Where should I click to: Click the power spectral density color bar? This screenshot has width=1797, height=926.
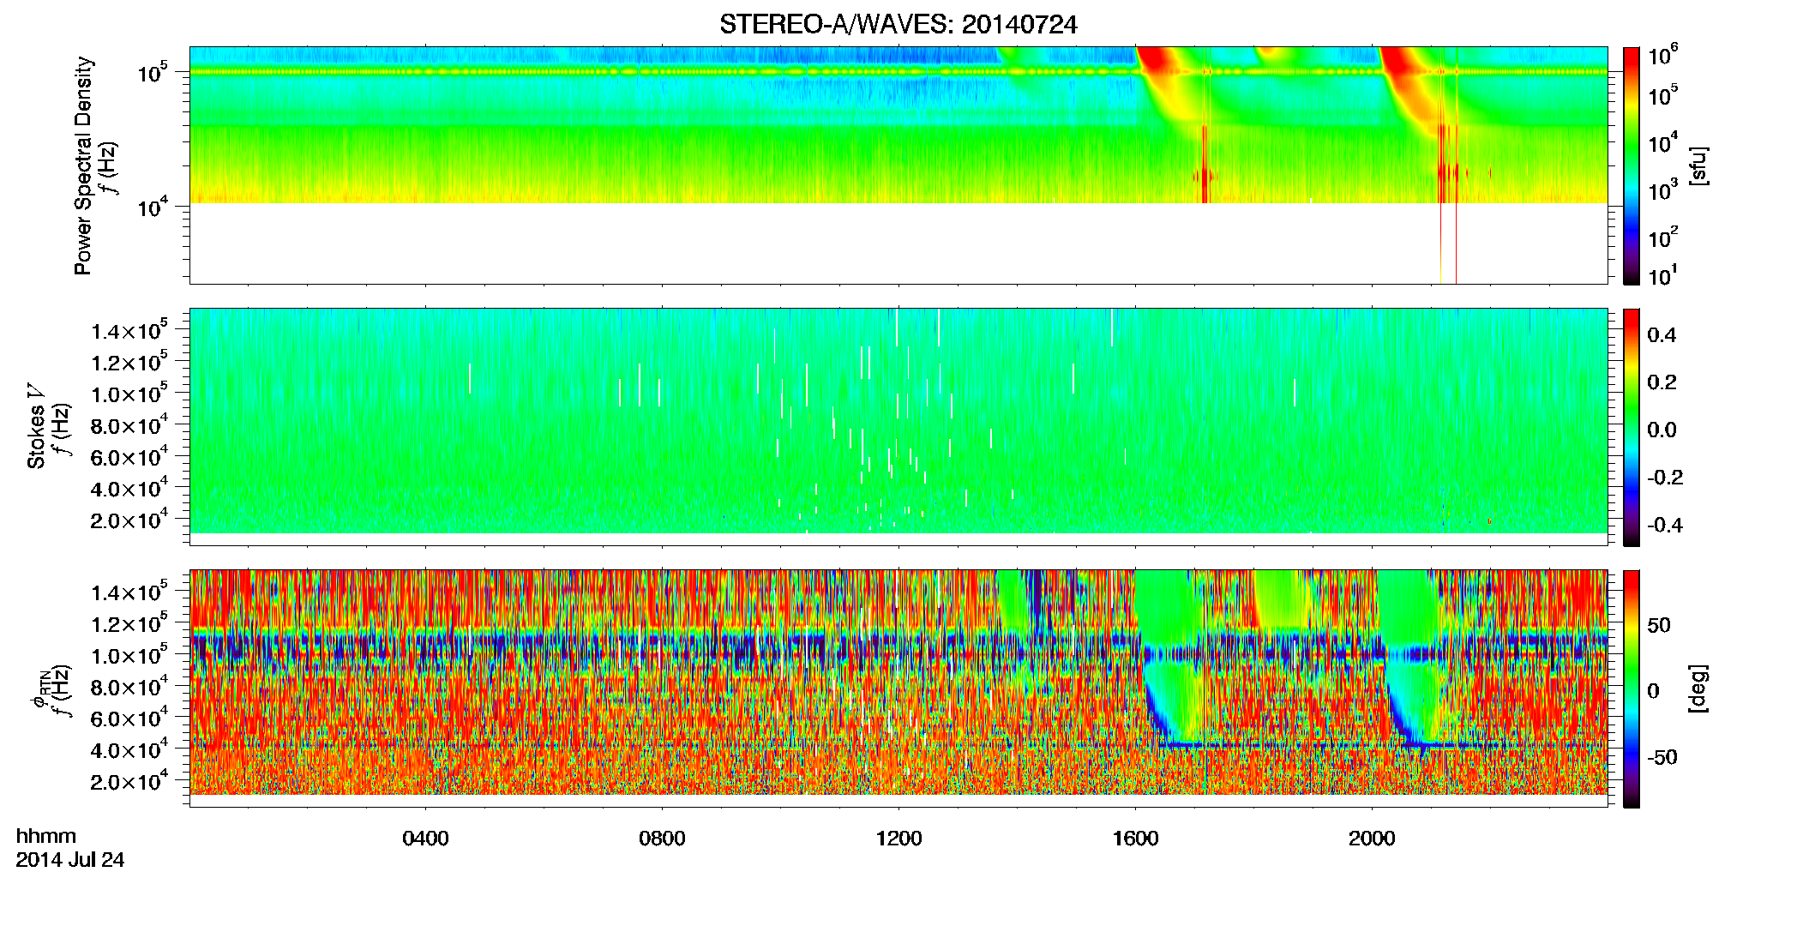coord(1632,165)
